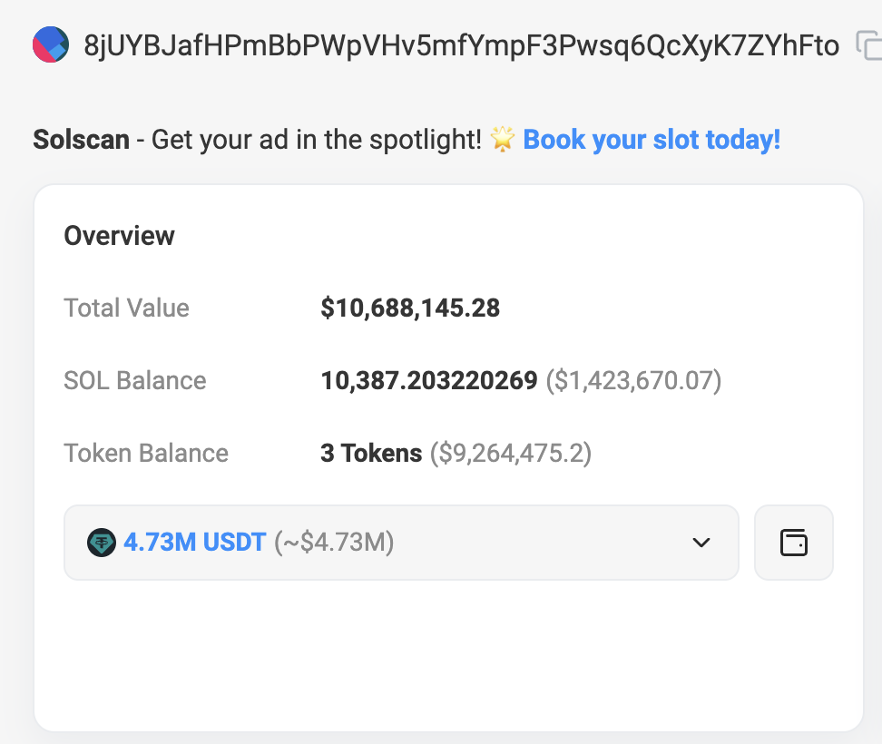
Task: Open the wallet icon button
Action: (x=793, y=543)
